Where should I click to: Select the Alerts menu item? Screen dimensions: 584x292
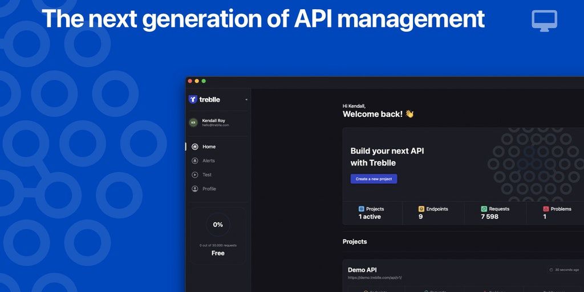tap(209, 161)
